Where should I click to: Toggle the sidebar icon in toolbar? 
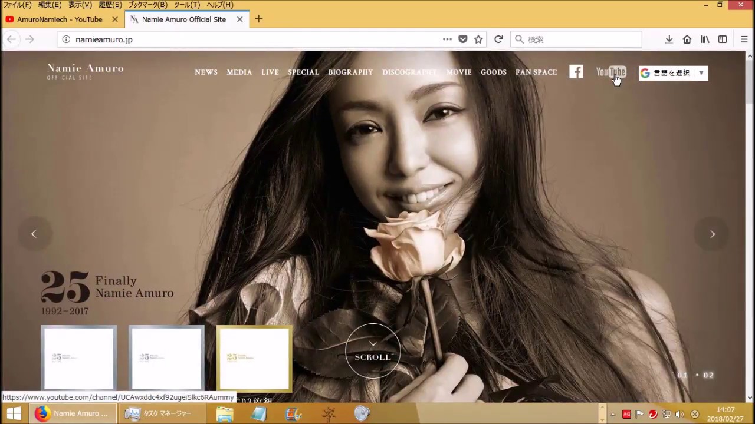(x=723, y=39)
